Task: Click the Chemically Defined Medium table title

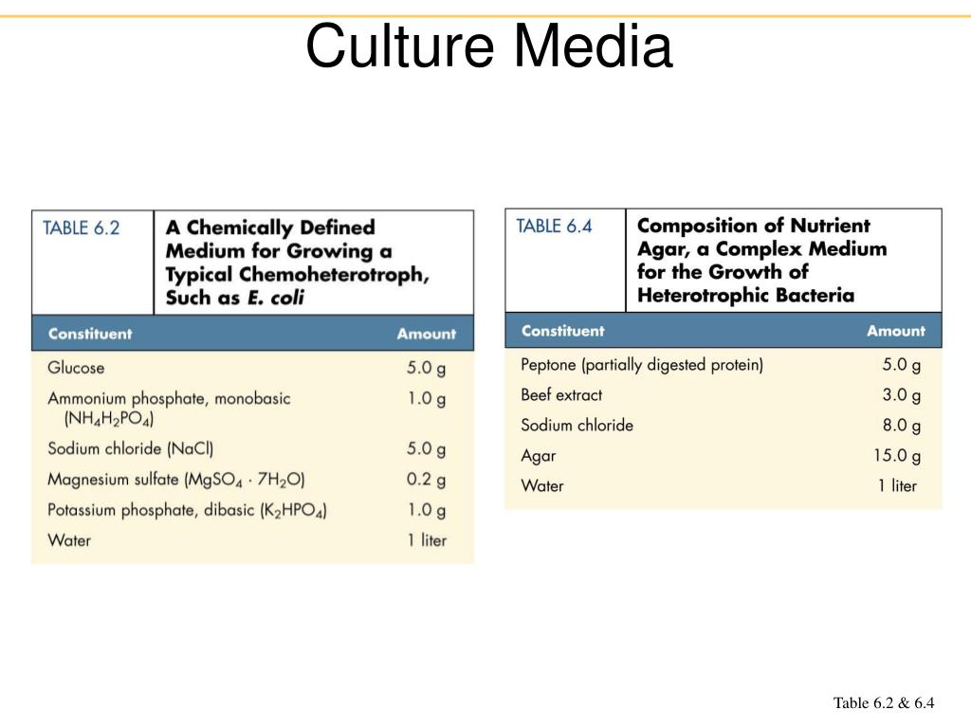Action: 297,263
